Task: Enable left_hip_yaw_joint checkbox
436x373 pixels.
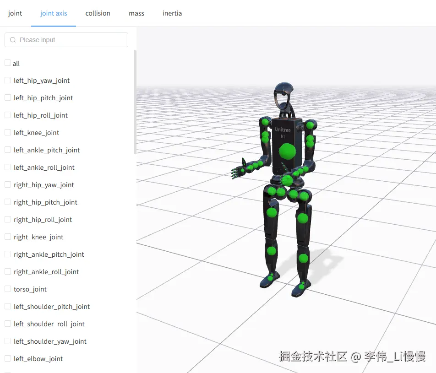Action: pos(8,81)
